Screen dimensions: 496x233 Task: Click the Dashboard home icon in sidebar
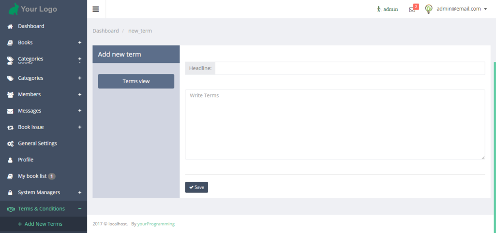[x=10, y=27]
